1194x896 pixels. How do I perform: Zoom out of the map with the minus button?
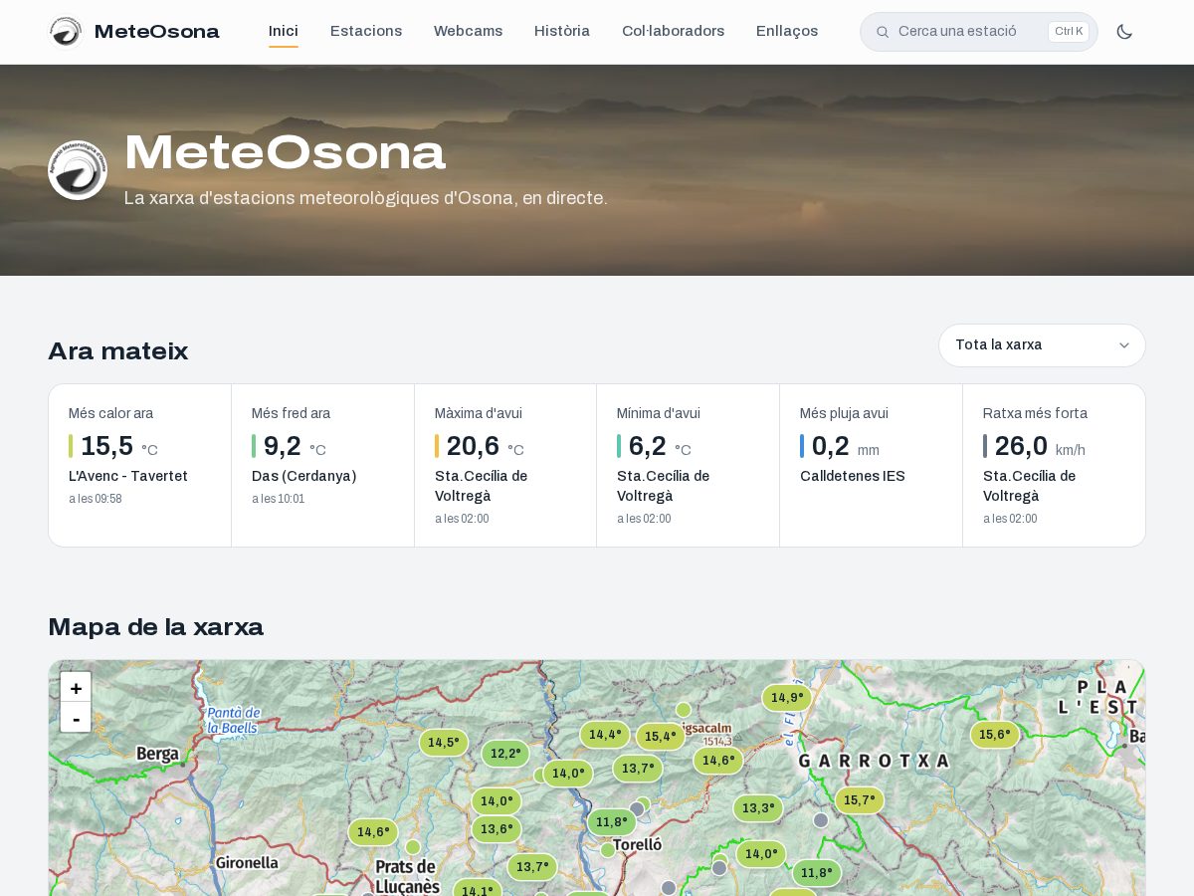click(x=76, y=718)
